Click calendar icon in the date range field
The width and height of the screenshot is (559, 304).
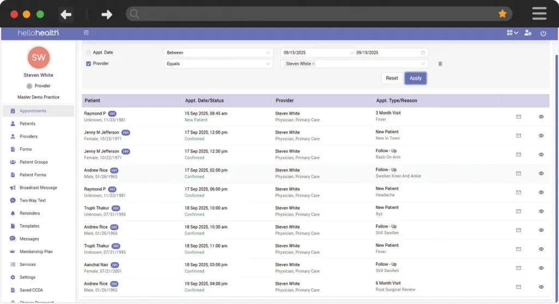coord(423,53)
